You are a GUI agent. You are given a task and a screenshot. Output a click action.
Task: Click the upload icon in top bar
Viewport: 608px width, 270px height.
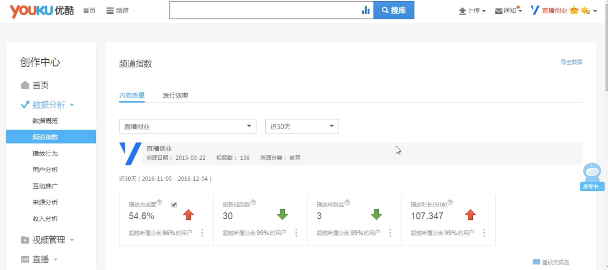pos(462,11)
